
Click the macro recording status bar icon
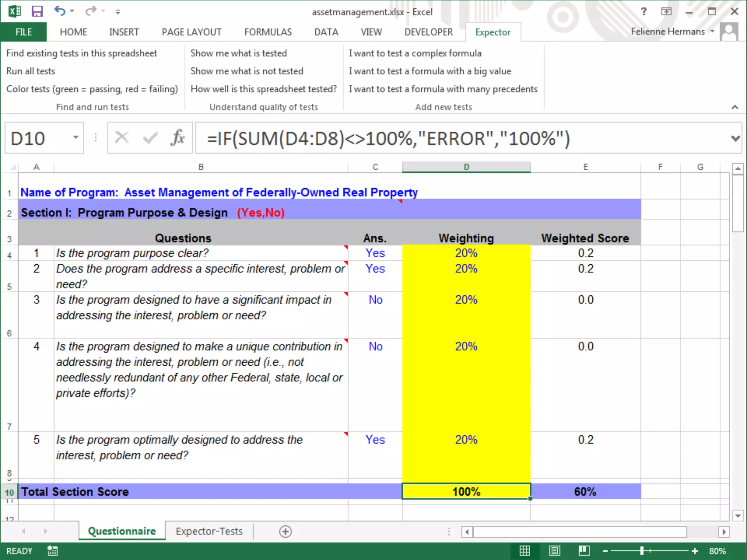coord(53,551)
